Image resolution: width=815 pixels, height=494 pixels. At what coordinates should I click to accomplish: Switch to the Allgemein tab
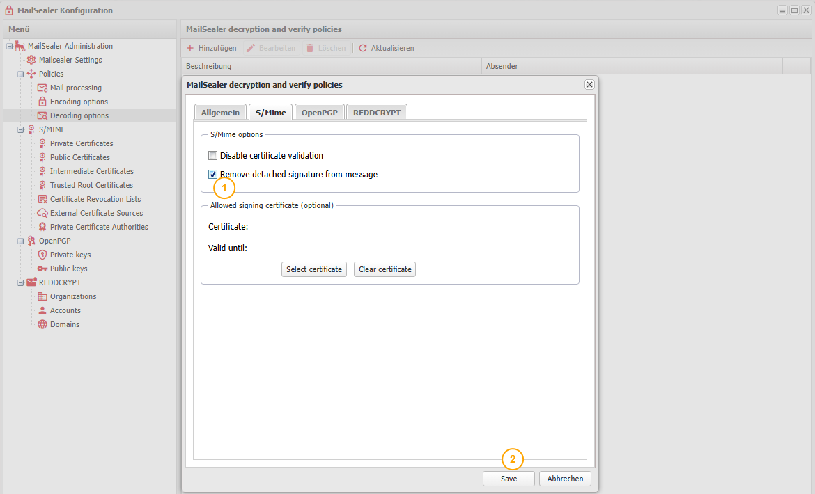tap(220, 112)
